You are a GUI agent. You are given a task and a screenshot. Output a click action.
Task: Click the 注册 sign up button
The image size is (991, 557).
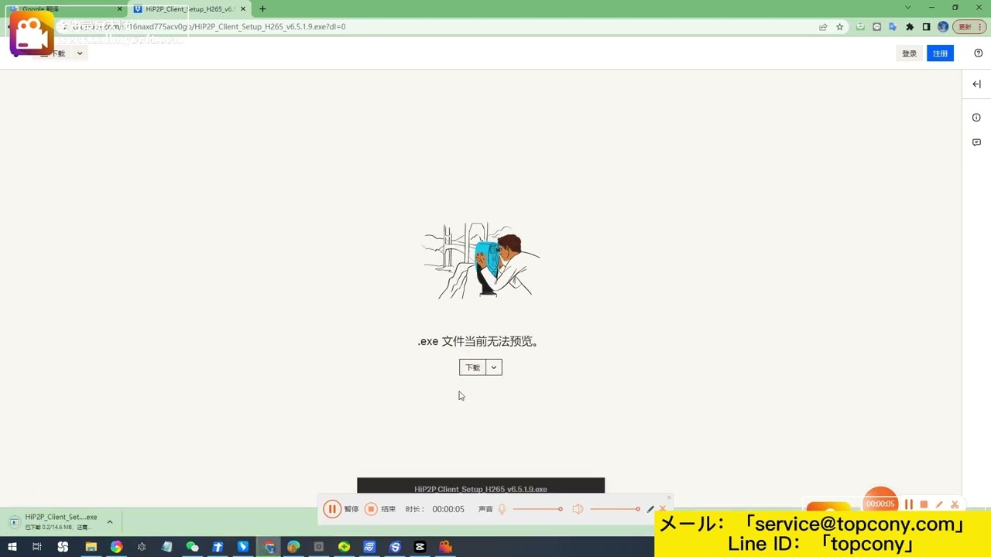940,53
